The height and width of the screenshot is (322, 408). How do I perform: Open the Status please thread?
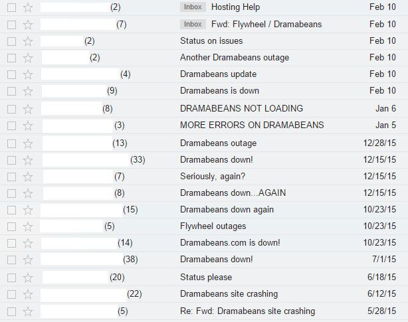(206, 278)
